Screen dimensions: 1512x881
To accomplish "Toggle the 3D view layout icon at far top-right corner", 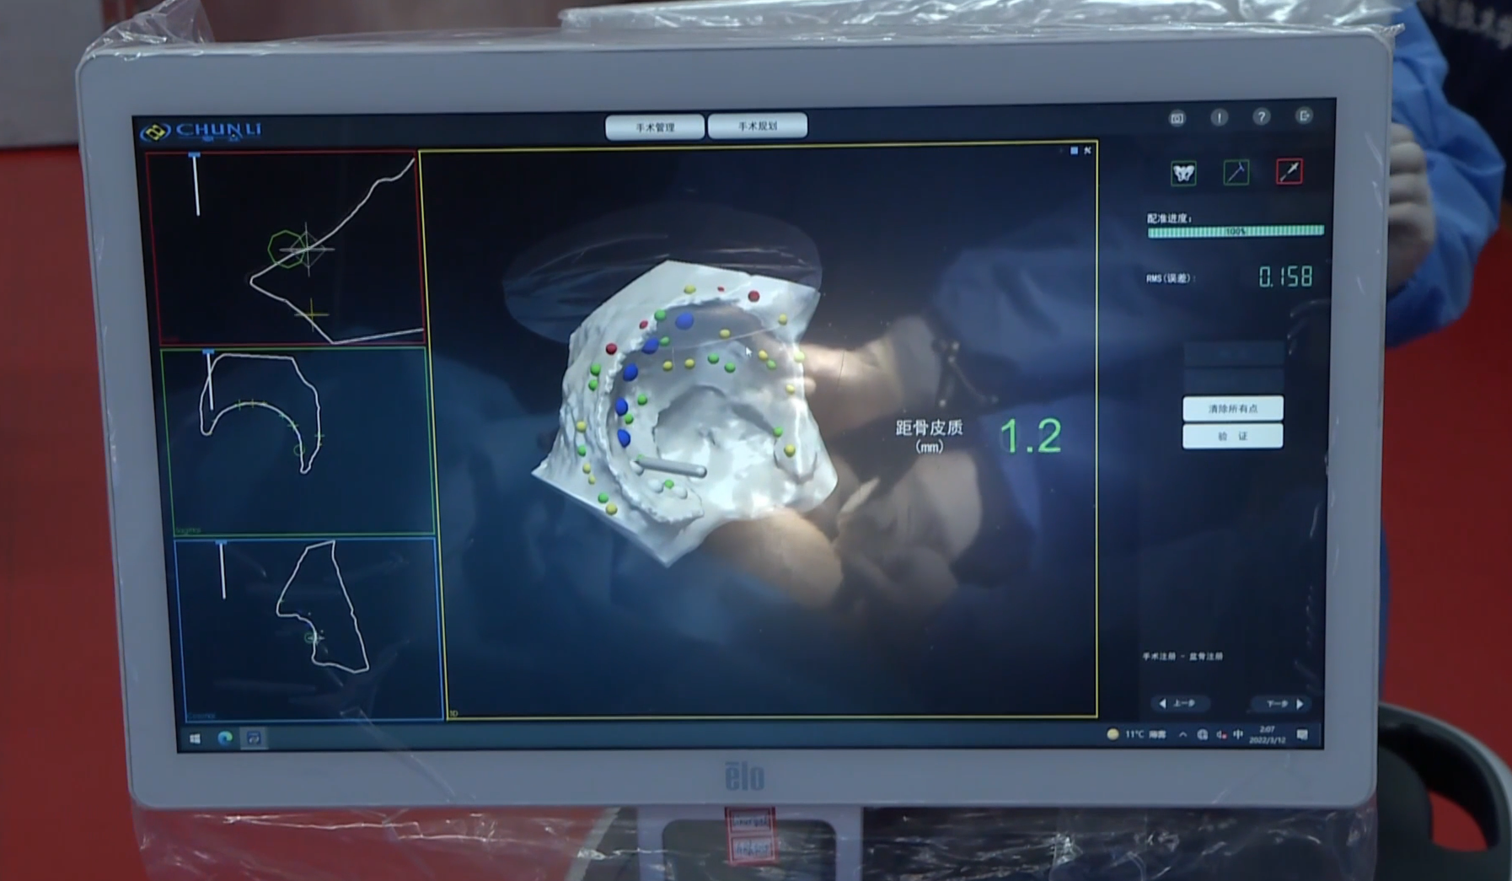I will tap(1087, 151).
